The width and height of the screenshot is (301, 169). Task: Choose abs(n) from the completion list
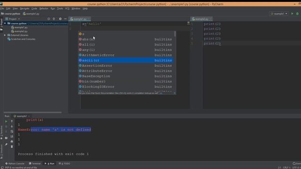126,39
